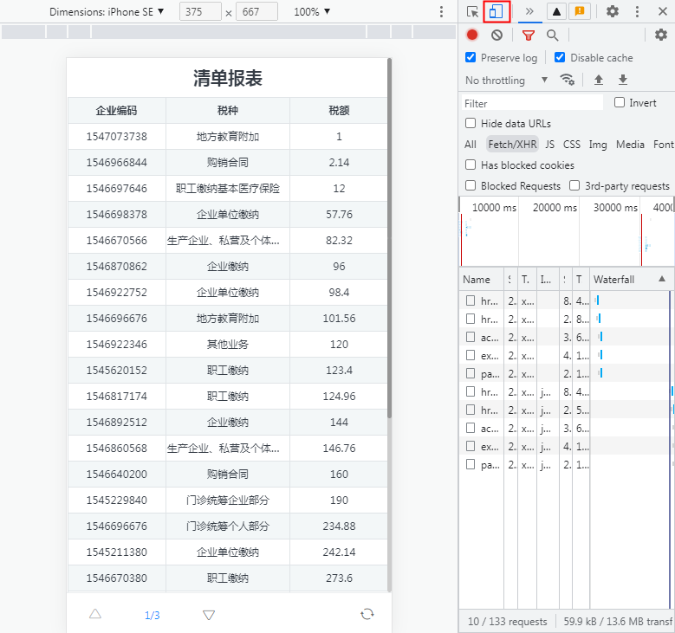Uncheck the Preserve log checkbox
Screen dimensions: 675x633
pyautogui.click(x=471, y=58)
